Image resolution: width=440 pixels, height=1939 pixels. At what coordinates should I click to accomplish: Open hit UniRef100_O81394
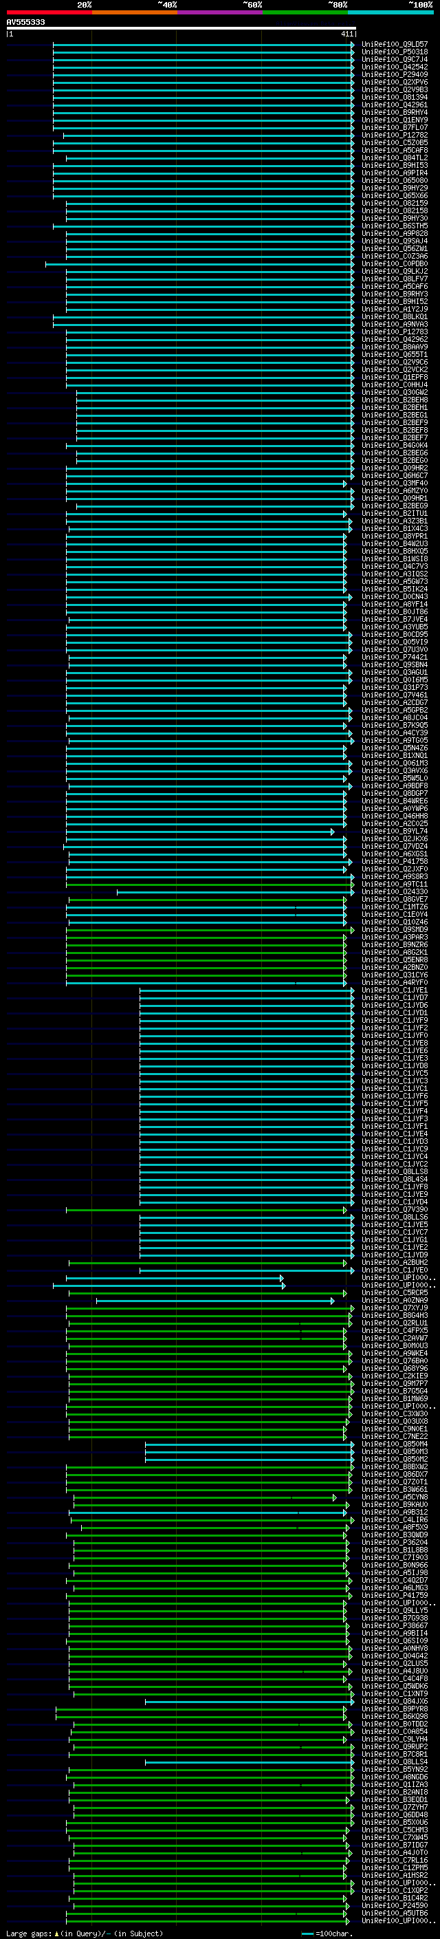395,97
